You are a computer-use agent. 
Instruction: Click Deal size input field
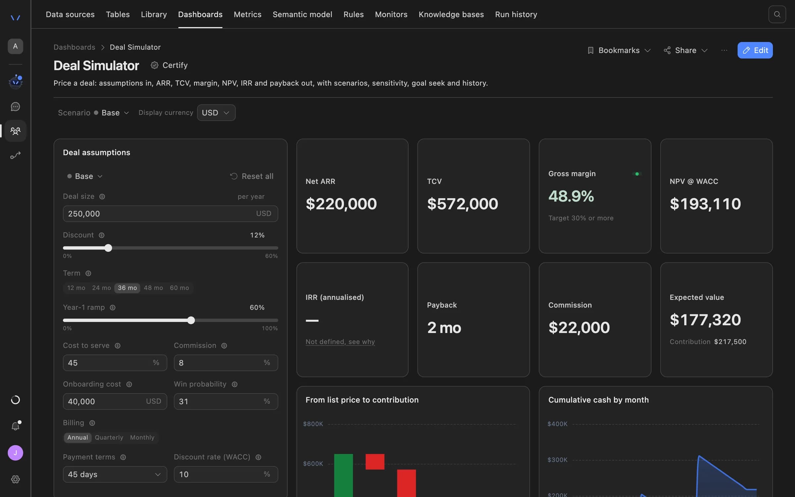[x=170, y=214]
